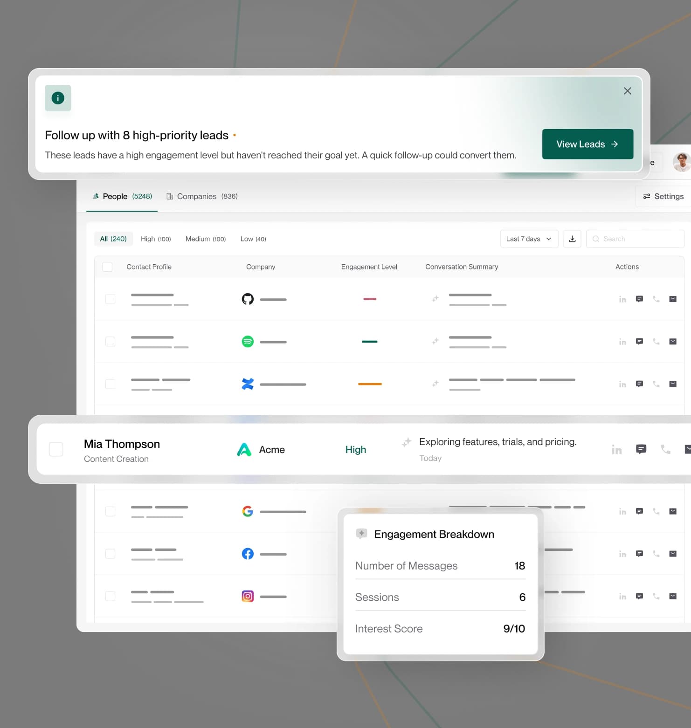The width and height of the screenshot is (691, 728).
Task: Select the GitHub row checkbox
Action: (111, 299)
